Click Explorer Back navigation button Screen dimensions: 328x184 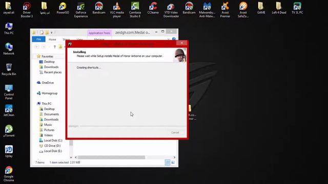(x=36, y=47)
